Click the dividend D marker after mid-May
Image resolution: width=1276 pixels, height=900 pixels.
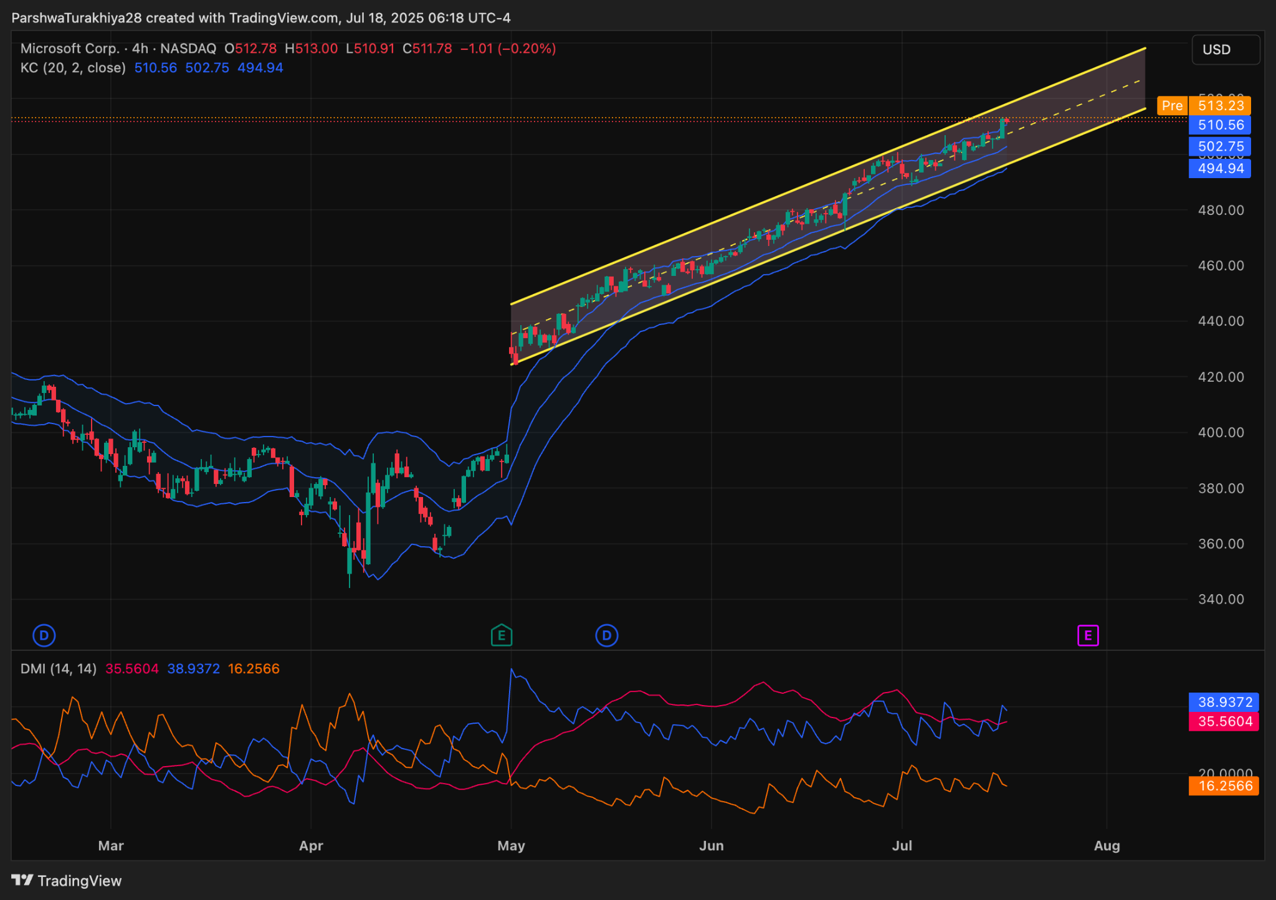click(x=606, y=636)
